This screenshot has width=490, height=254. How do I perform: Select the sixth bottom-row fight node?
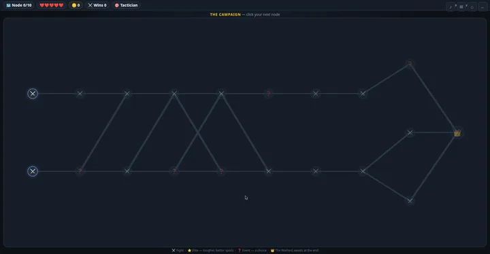(268, 171)
